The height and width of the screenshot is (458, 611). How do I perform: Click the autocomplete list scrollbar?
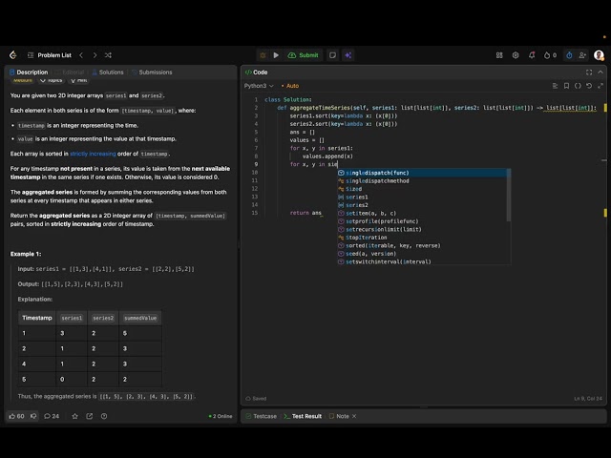(509, 195)
